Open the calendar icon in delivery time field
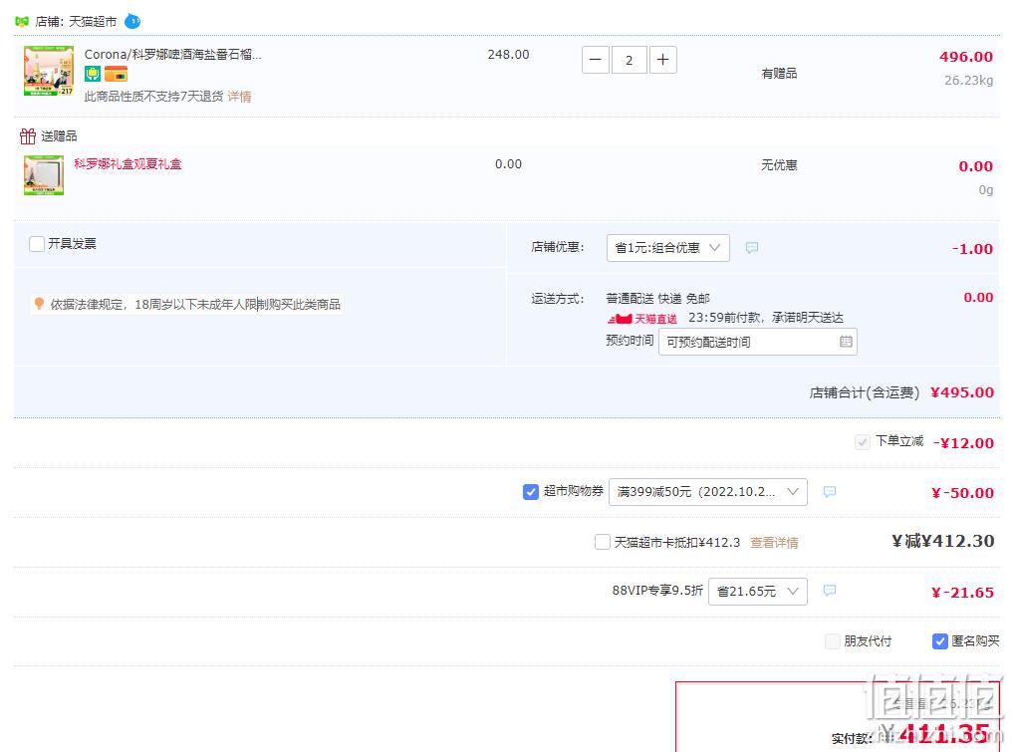The image size is (1013, 752). [x=846, y=342]
